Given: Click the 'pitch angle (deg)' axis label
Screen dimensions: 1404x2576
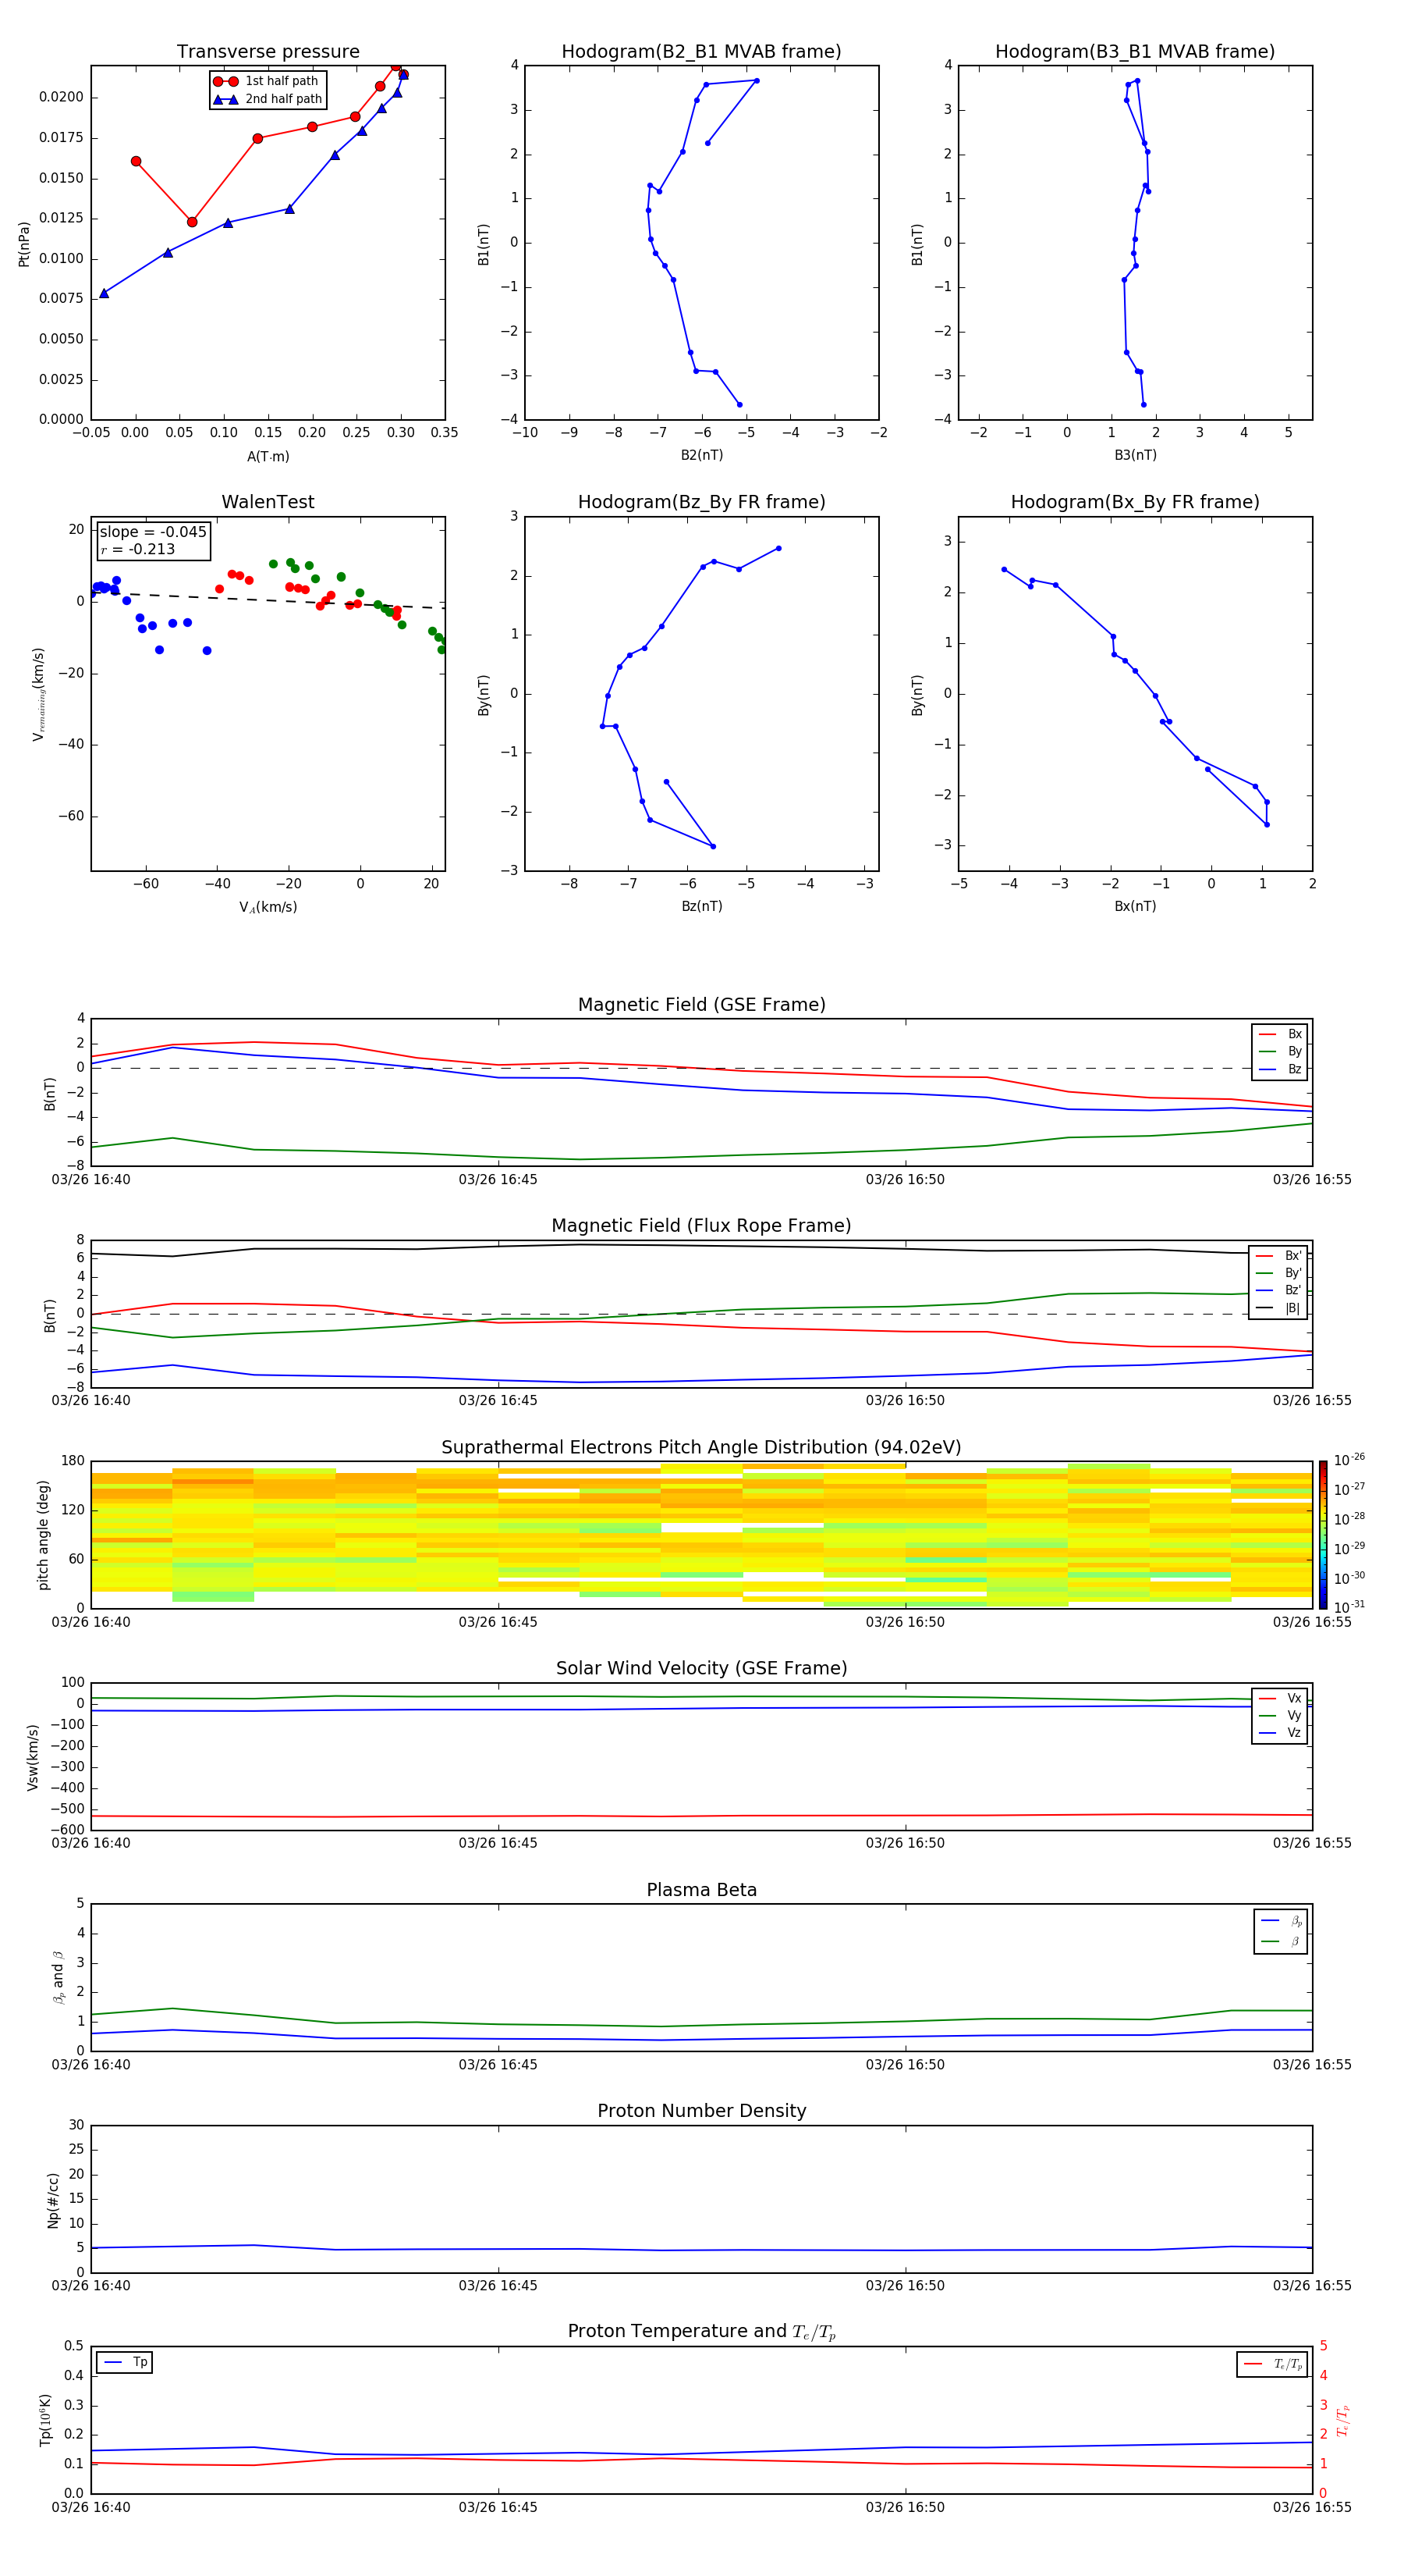Looking at the screenshot, I should pyautogui.click(x=43, y=1534).
